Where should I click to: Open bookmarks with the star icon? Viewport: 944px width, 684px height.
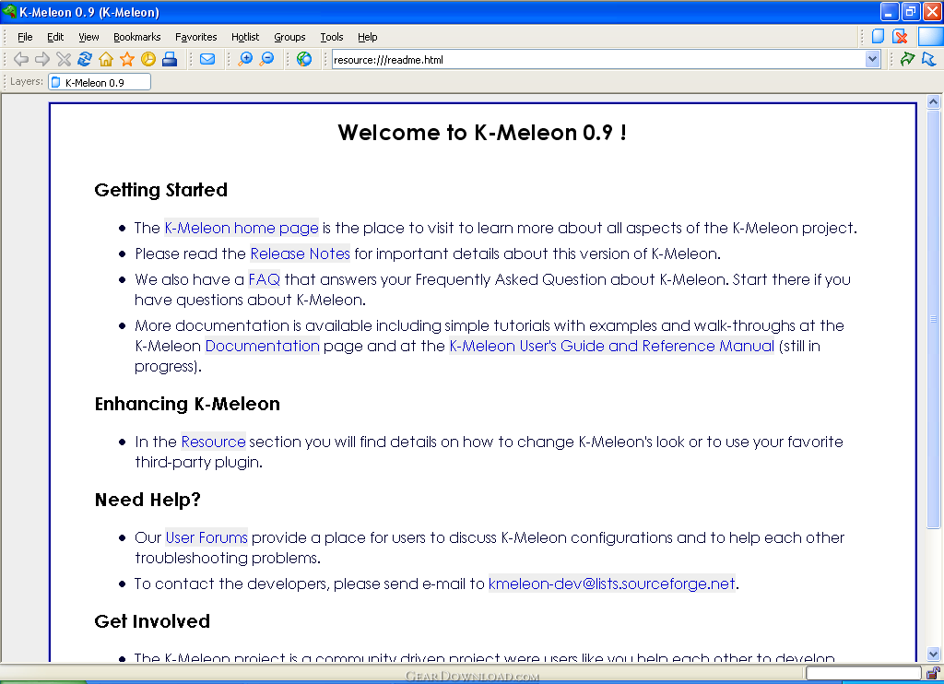click(127, 59)
